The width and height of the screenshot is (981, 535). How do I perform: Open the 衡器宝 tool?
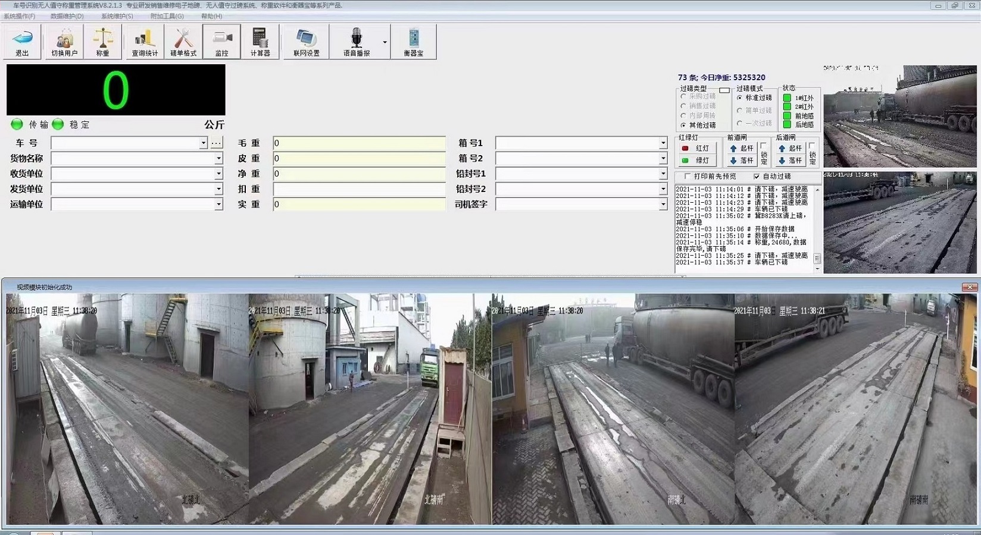coord(413,40)
